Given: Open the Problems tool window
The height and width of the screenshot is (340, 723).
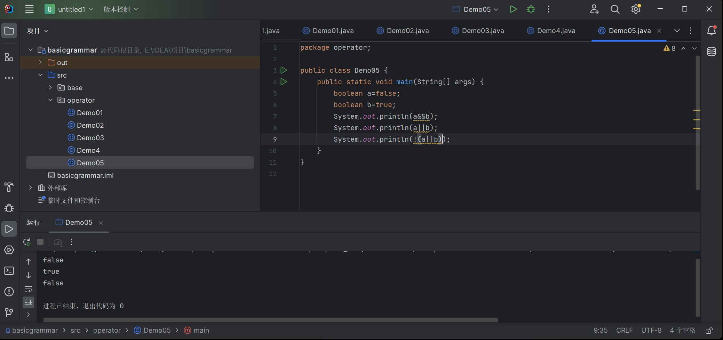Looking at the screenshot, I should [x=9, y=292].
